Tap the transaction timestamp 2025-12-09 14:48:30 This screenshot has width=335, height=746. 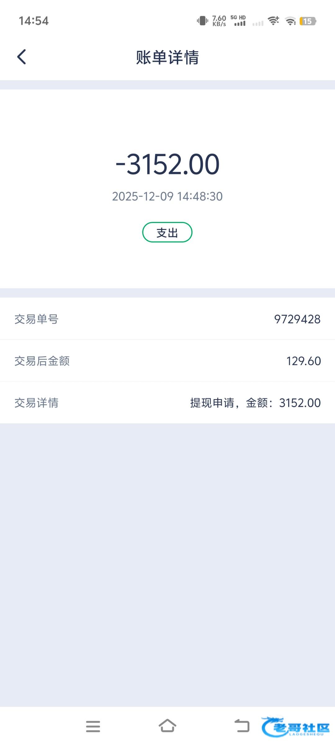(167, 196)
